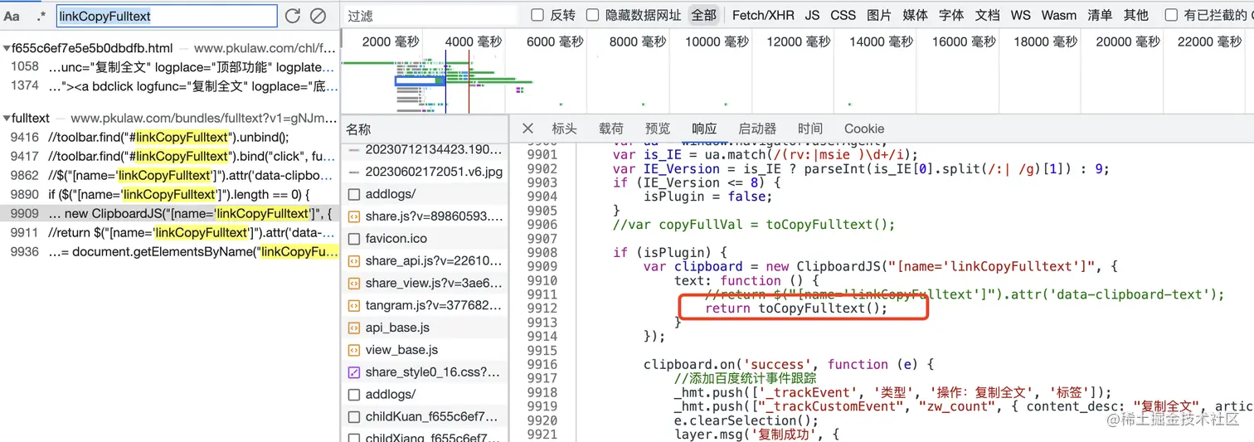Click the image icon beside 20230602172051.v6.jpg
This screenshot has height=442, width=1254.
tap(354, 172)
